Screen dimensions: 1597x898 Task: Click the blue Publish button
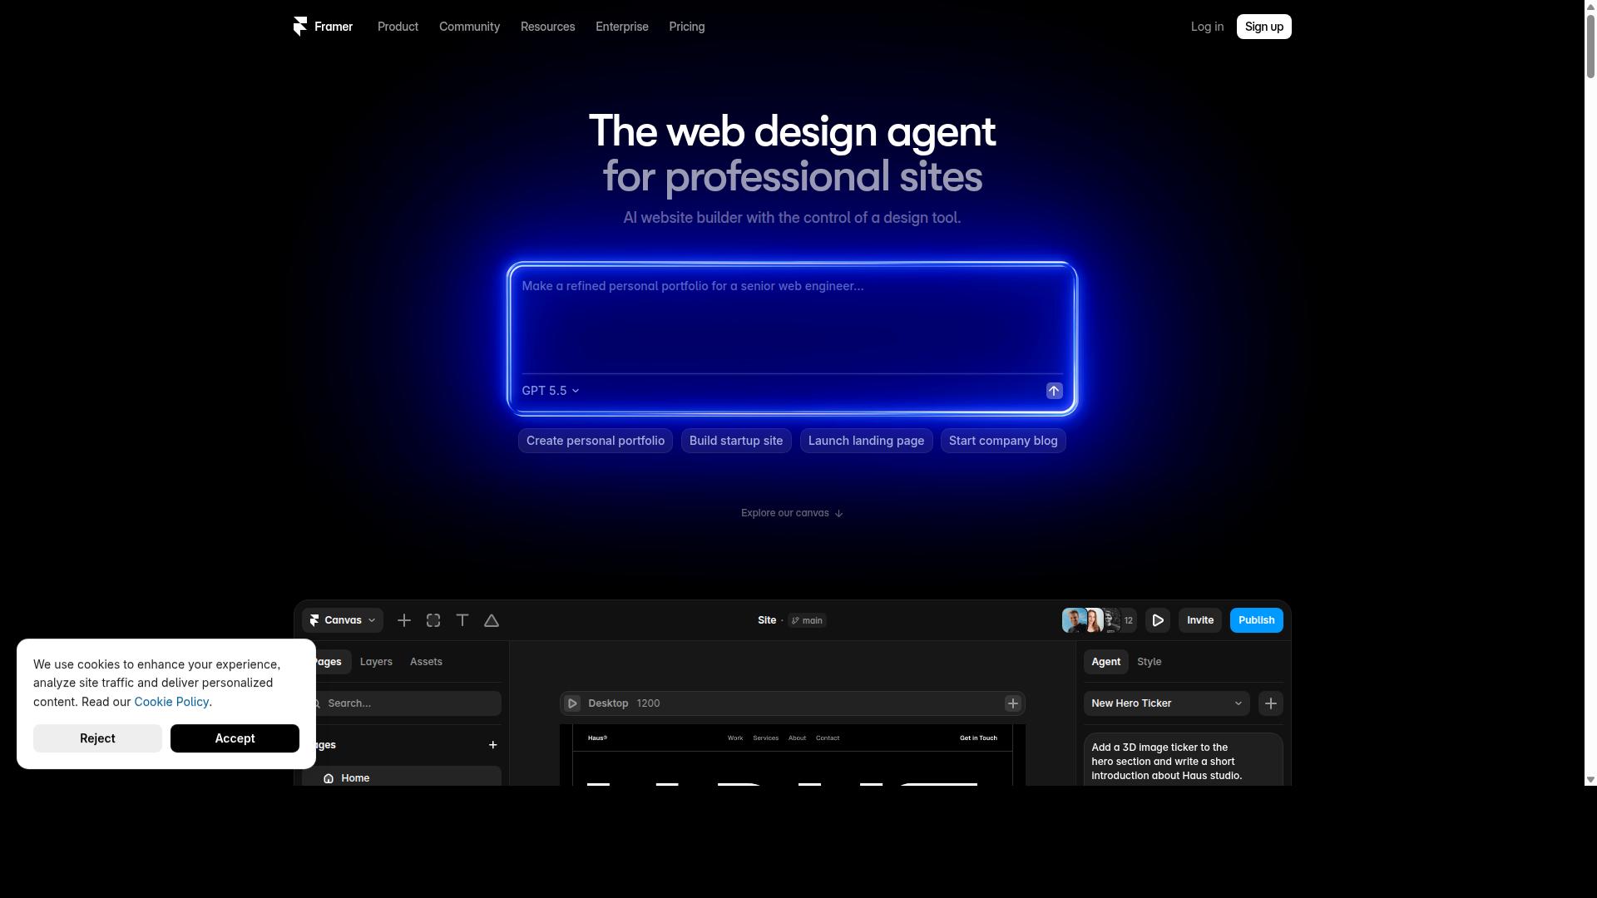point(1256,620)
